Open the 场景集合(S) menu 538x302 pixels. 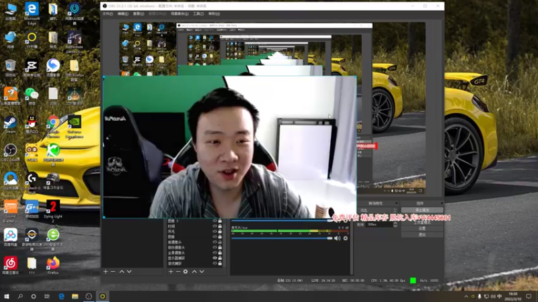[180, 13]
